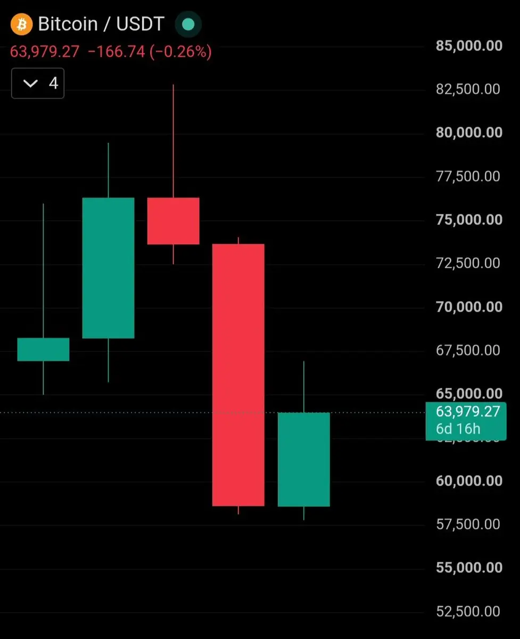Click the upper wick of the third candle

coord(173,141)
